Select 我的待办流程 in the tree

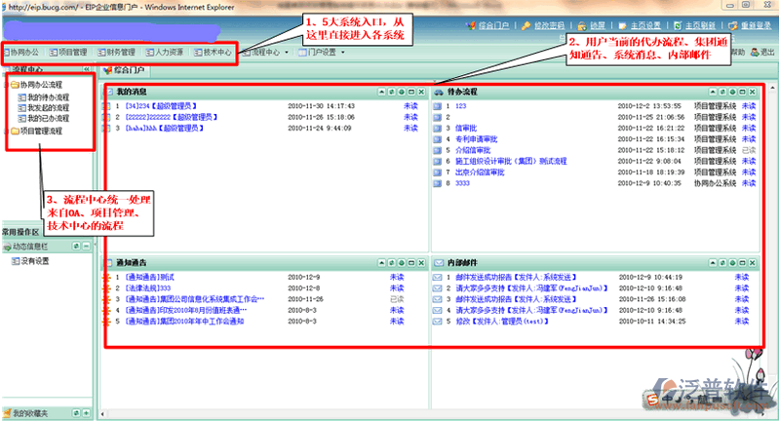(x=48, y=97)
